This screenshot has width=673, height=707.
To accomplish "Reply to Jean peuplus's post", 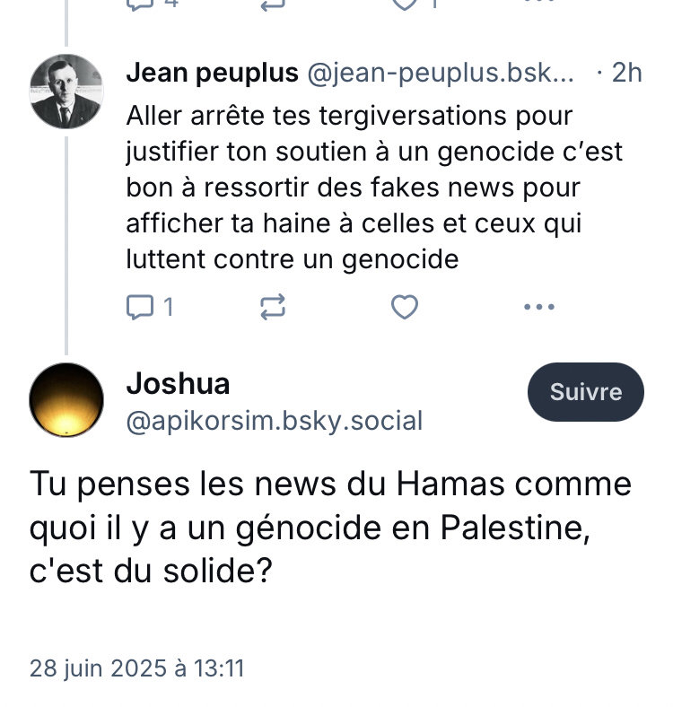I will click(140, 308).
